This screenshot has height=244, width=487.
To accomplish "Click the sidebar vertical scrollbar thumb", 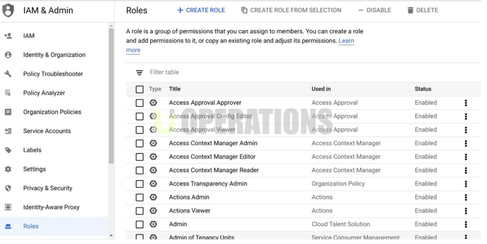I will point(111,96).
